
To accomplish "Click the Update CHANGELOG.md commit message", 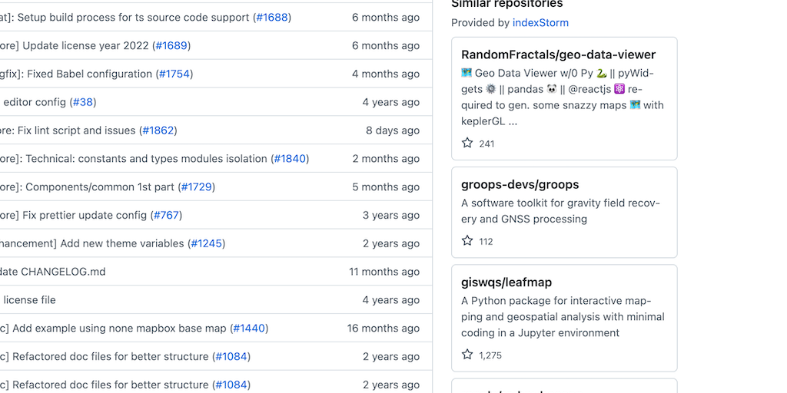I will [x=54, y=272].
